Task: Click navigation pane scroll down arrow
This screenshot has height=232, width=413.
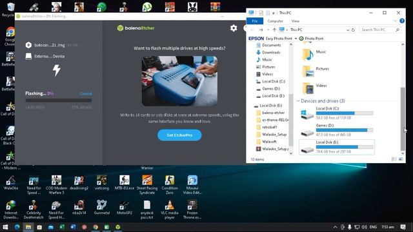Action: [x=291, y=153]
